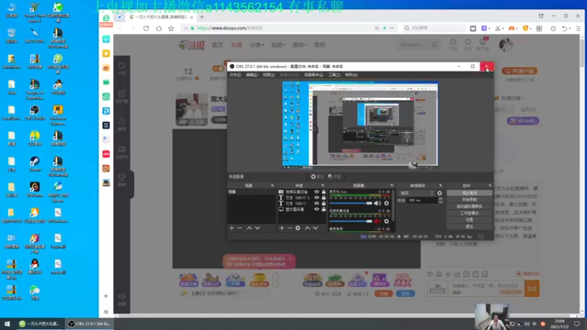Image resolution: width=587 pixels, height=330 pixels.
Task: Expand Douyu 游戏 navigation dropdown
Action: 299,45
